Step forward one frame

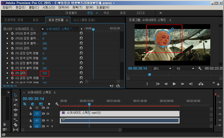[x=182, y=84]
